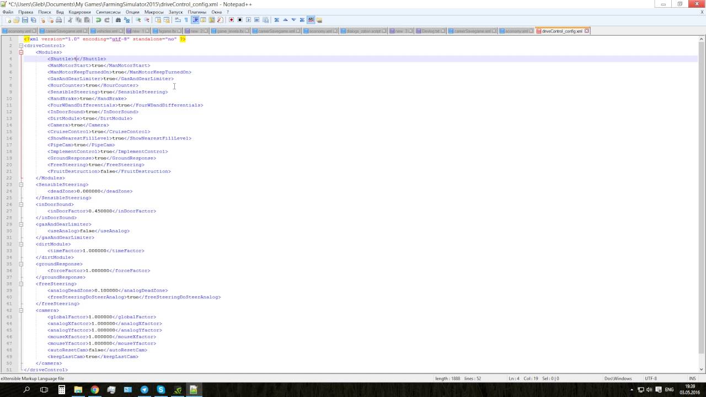Screen dimensions: 706x397
Task: Toggle the Indent Guide toolbar button
Action: coord(195,20)
